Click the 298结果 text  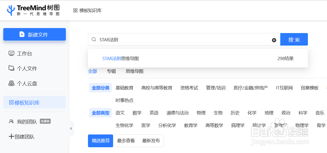pyautogui.click(x=286, y=59)
